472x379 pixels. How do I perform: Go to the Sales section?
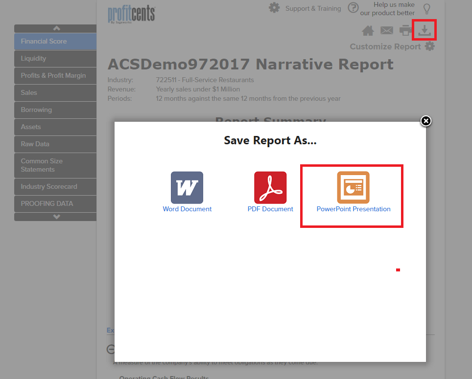click(55, 93)
